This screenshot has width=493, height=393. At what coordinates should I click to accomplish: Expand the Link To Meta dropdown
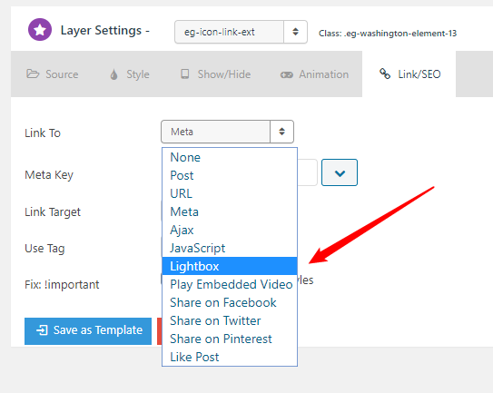[227, 132]
